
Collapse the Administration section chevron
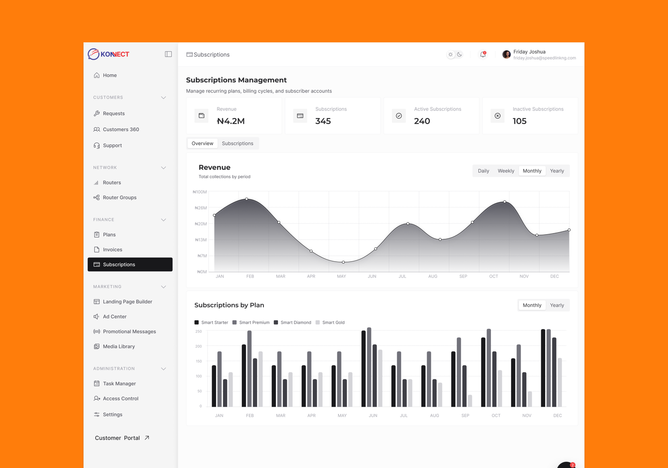164,369
